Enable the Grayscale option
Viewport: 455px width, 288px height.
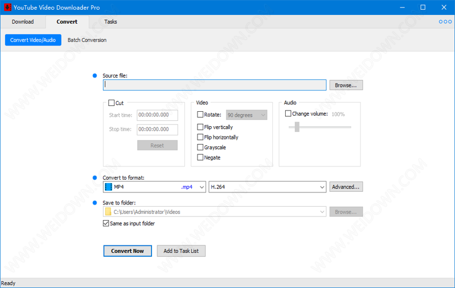200,147
